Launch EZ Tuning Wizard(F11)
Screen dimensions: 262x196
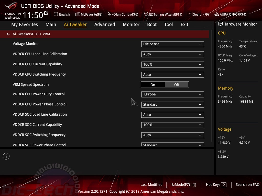pos(163,14)
